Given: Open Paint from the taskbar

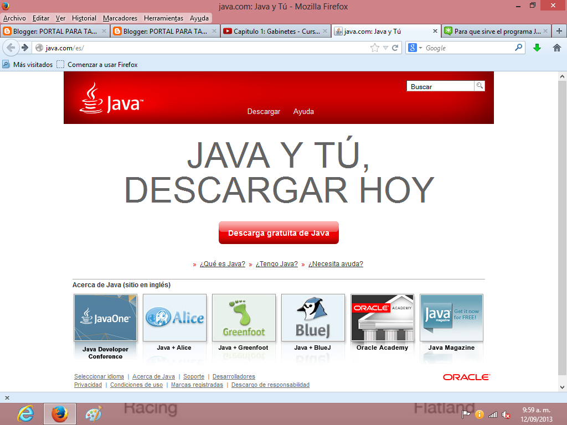Looking at the screenshot, I should [x=92, y=413].
